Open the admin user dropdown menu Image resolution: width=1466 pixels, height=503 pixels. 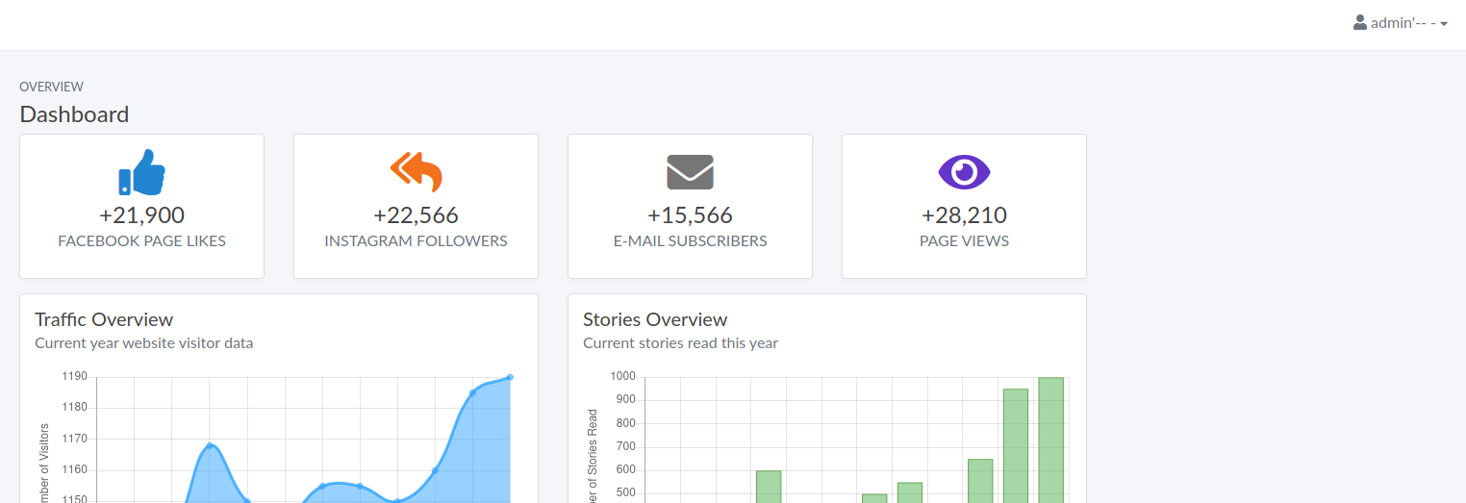[x=1400, y=23]
